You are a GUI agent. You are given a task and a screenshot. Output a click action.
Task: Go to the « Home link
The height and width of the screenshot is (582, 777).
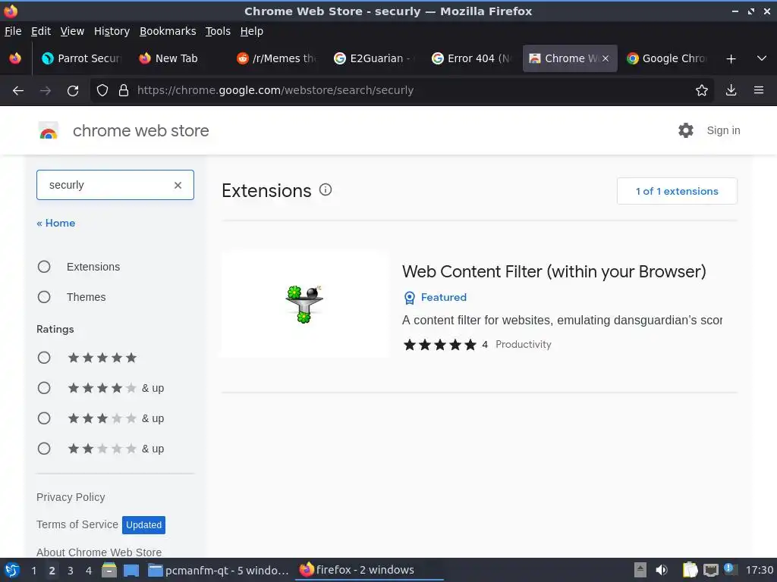click(x=56, y=224)
